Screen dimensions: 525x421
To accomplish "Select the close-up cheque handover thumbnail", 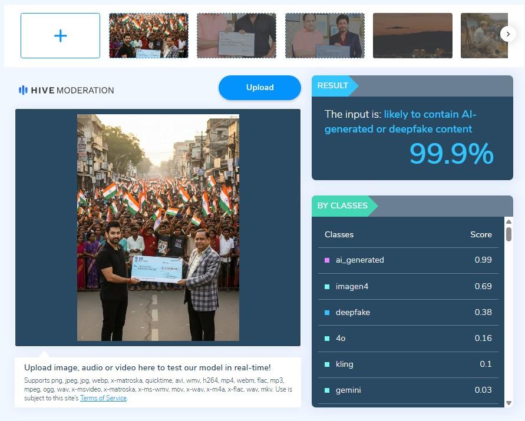I will point(236,35).
